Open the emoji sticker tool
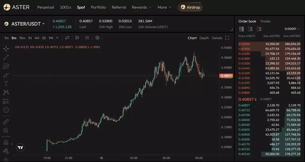 point(6,110)
